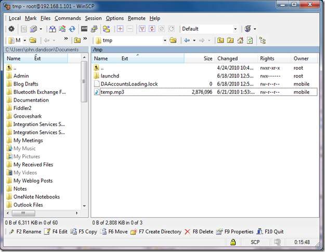325x252 pixels.
Task: Select temp.mp3 in remote pane
Action: click(x=205, y=92)
